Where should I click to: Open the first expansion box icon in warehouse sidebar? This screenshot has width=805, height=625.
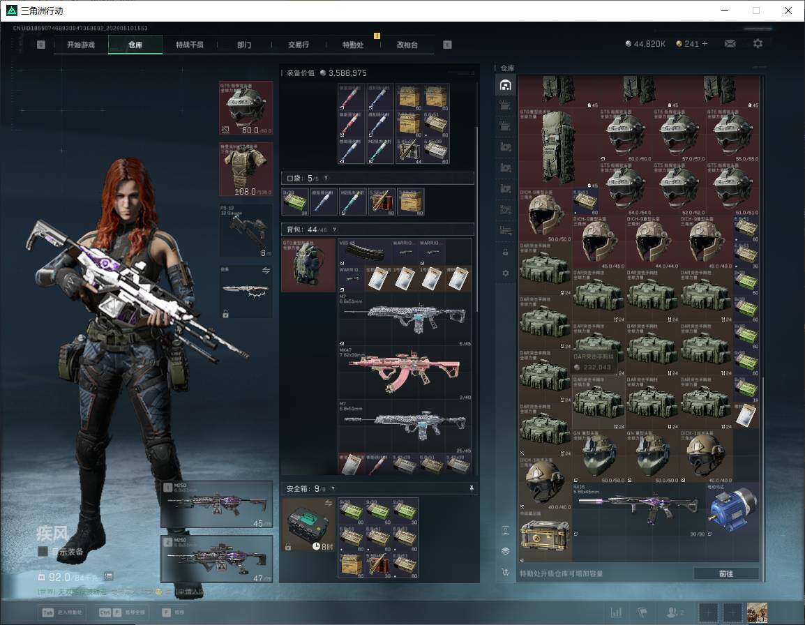[505, 106]
